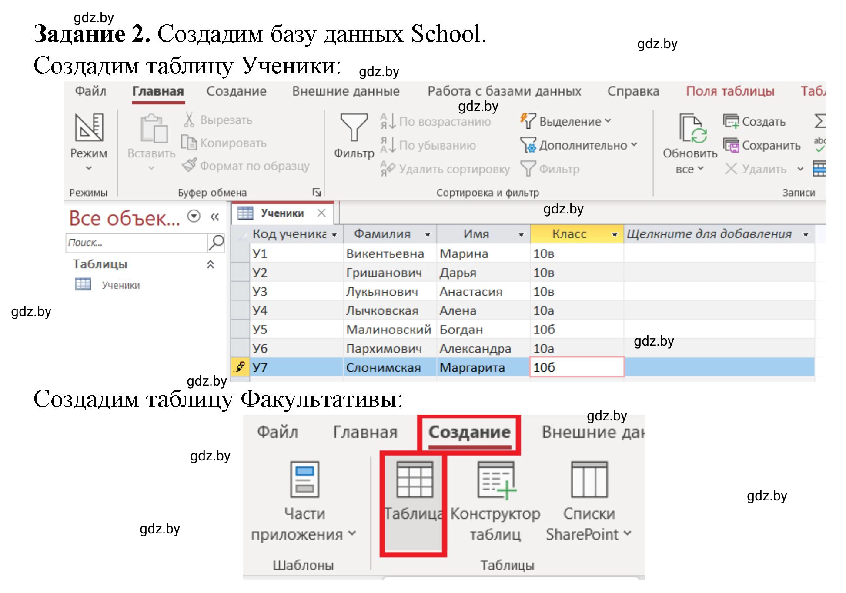
Task: Click Списки SharePoint icon
Action: click(589, 480)
